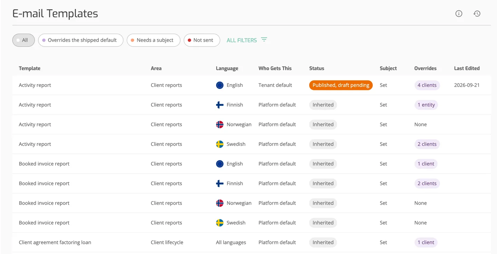Click the Published, draft pending status badge

click(341, 85)
